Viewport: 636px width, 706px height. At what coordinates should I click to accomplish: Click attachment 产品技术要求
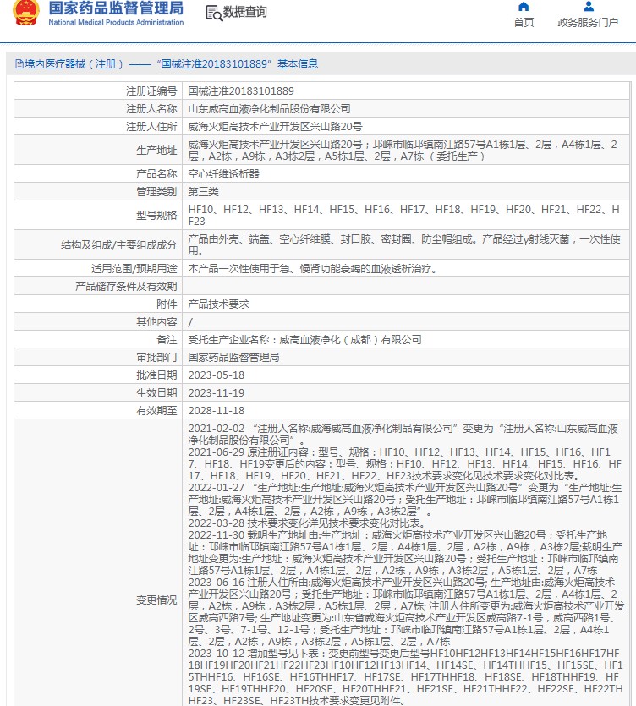[x=218, y=304]
